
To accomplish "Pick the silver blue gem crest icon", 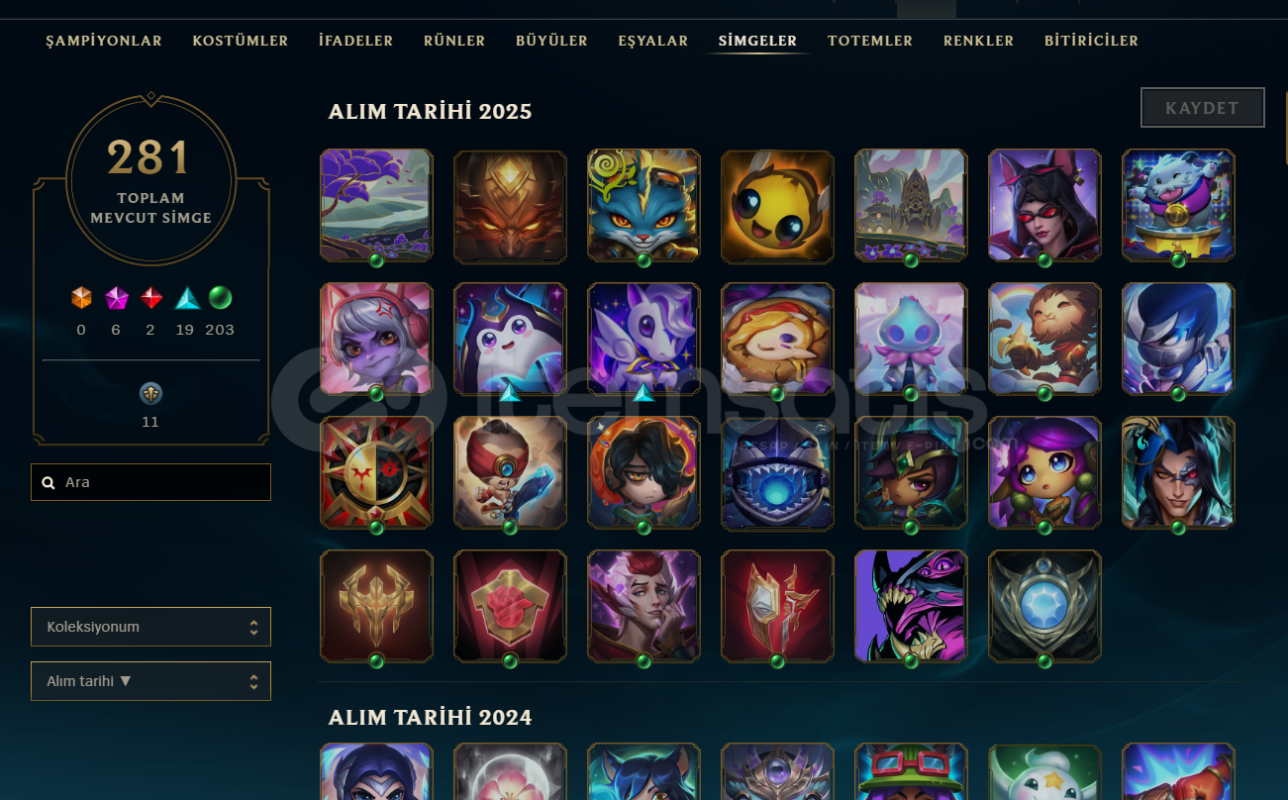I will (1044, 607).
